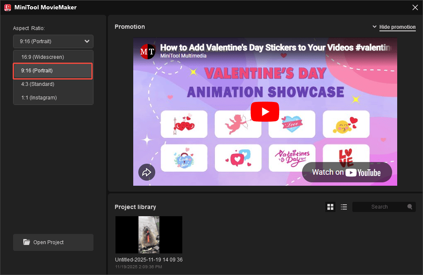423x275 pixels.
Task: Select 1:1 (Instagram) aspect ratio
Action: point(53,98)
